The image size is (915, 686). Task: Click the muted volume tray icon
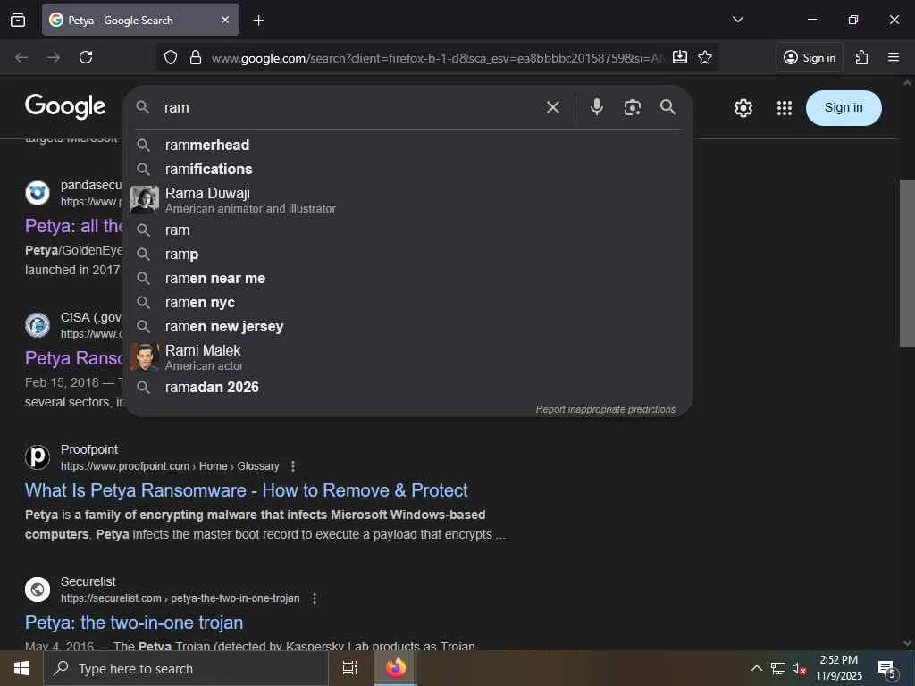799,668
